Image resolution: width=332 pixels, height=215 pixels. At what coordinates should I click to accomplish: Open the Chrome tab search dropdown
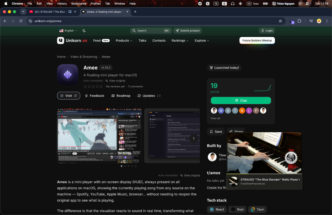point(23,12)
